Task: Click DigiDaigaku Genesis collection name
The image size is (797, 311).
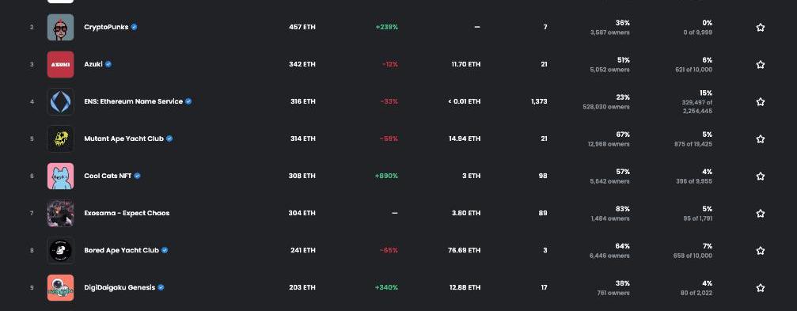Action: pyautogui.click(x=120, y=287)
